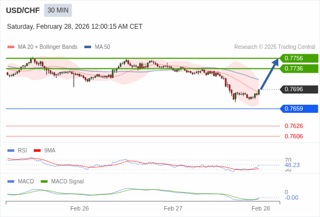Viewport: 320px width, 217px height.
Task: Click the 0.7626 red support label
Action: click(293, 126)
